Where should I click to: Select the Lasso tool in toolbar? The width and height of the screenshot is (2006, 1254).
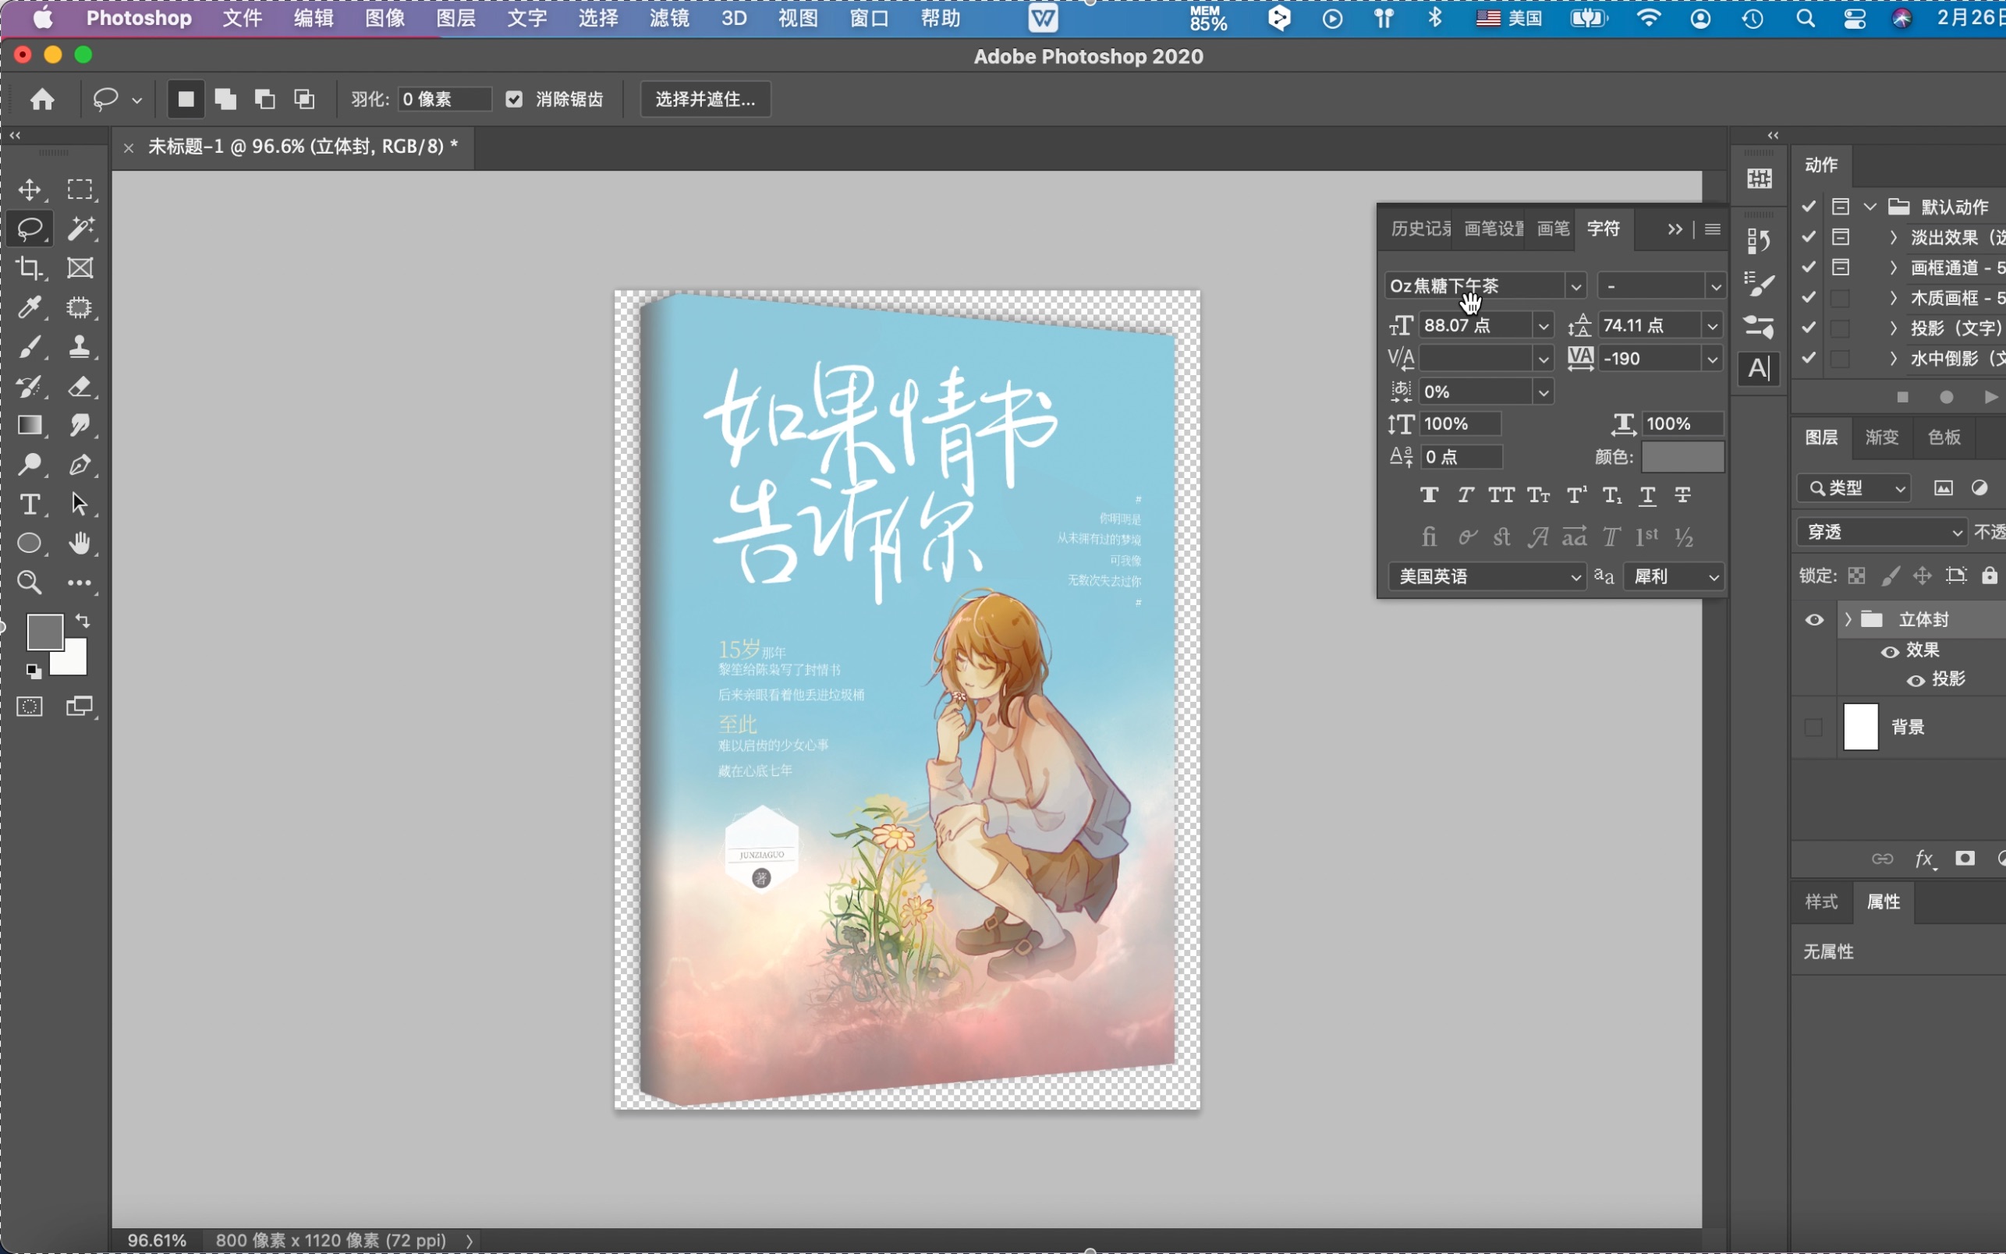click(30, 229)
